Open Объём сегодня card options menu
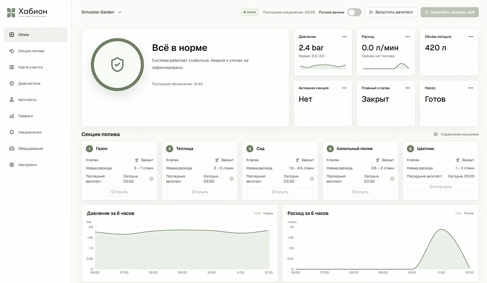The height and width of the screenshot is (283, 487). coord(471,37)
